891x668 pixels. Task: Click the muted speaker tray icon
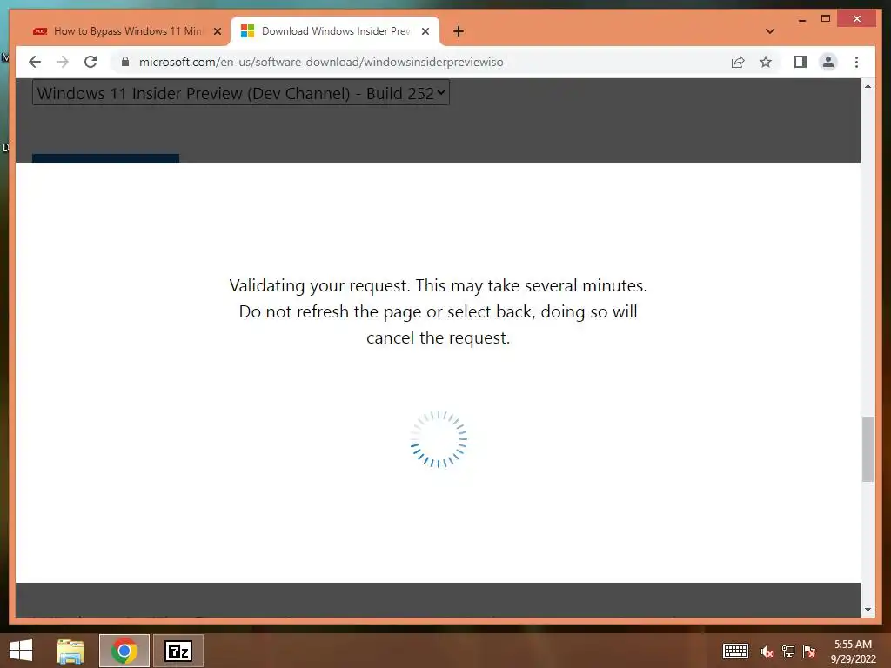pos(767,651)
